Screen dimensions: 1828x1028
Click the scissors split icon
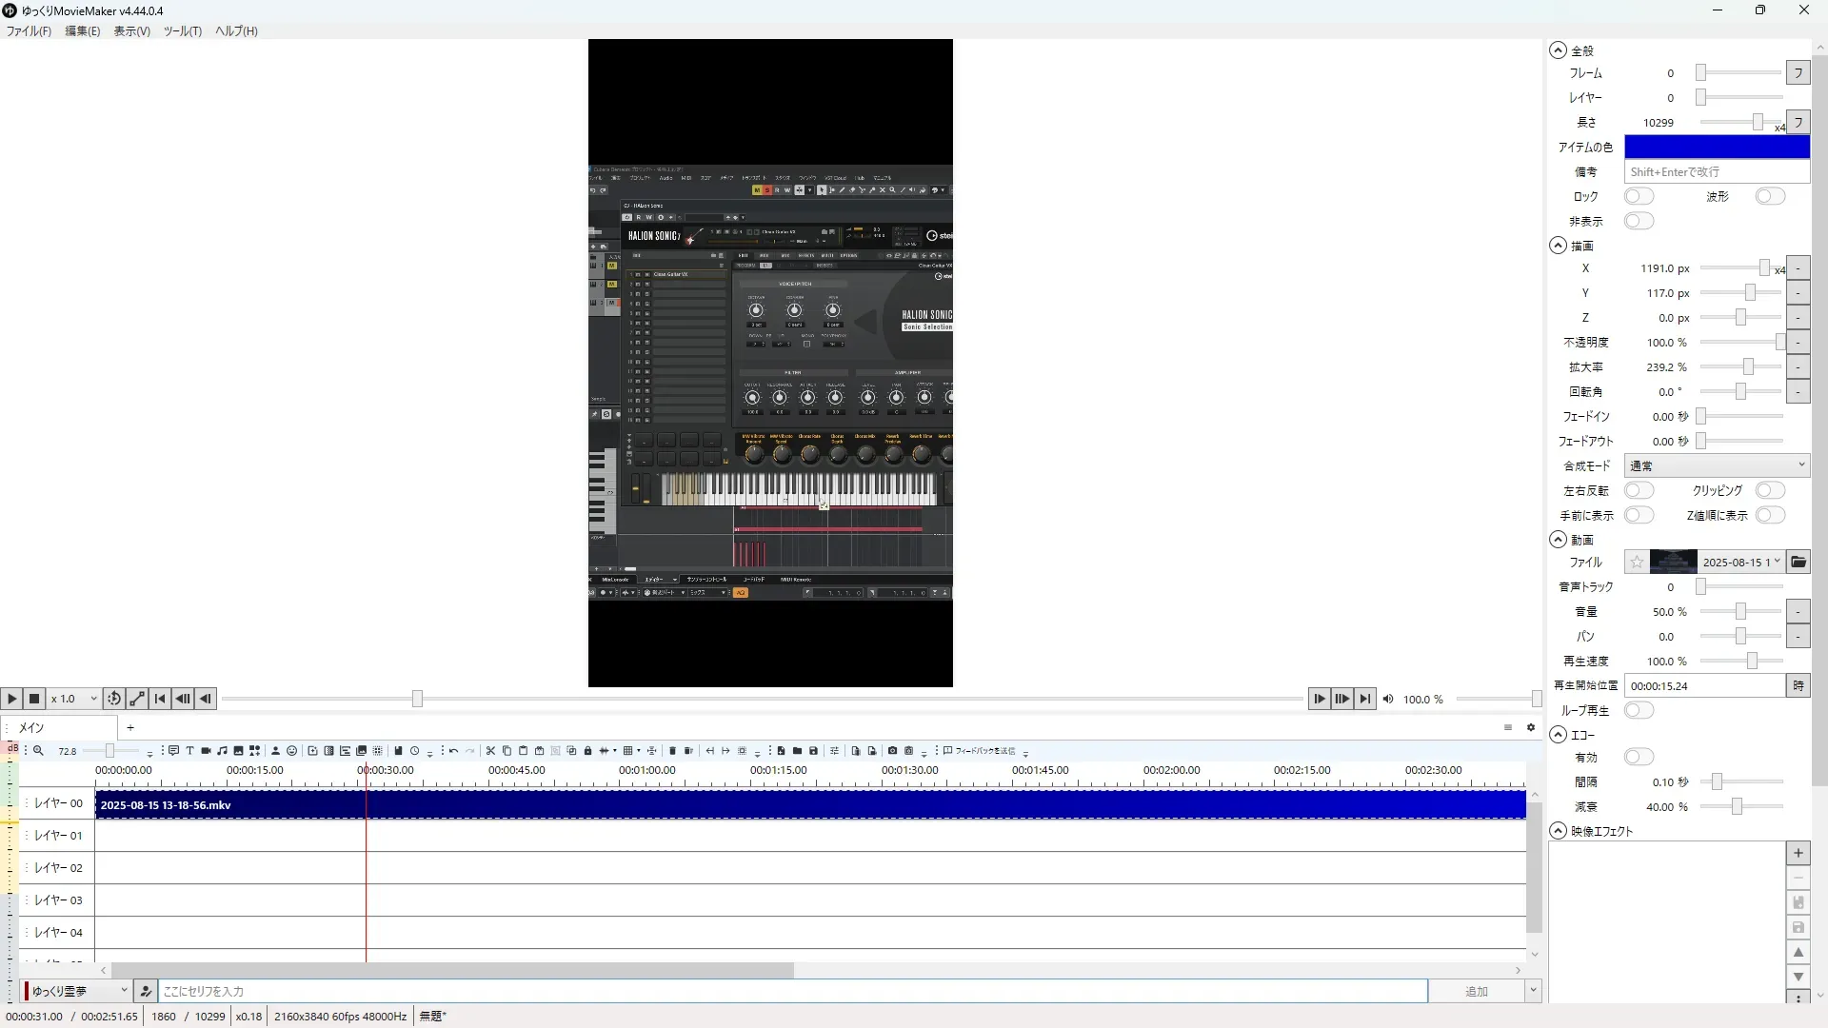point(490,751)
